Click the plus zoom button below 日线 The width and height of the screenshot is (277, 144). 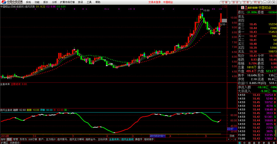point(229,139)
